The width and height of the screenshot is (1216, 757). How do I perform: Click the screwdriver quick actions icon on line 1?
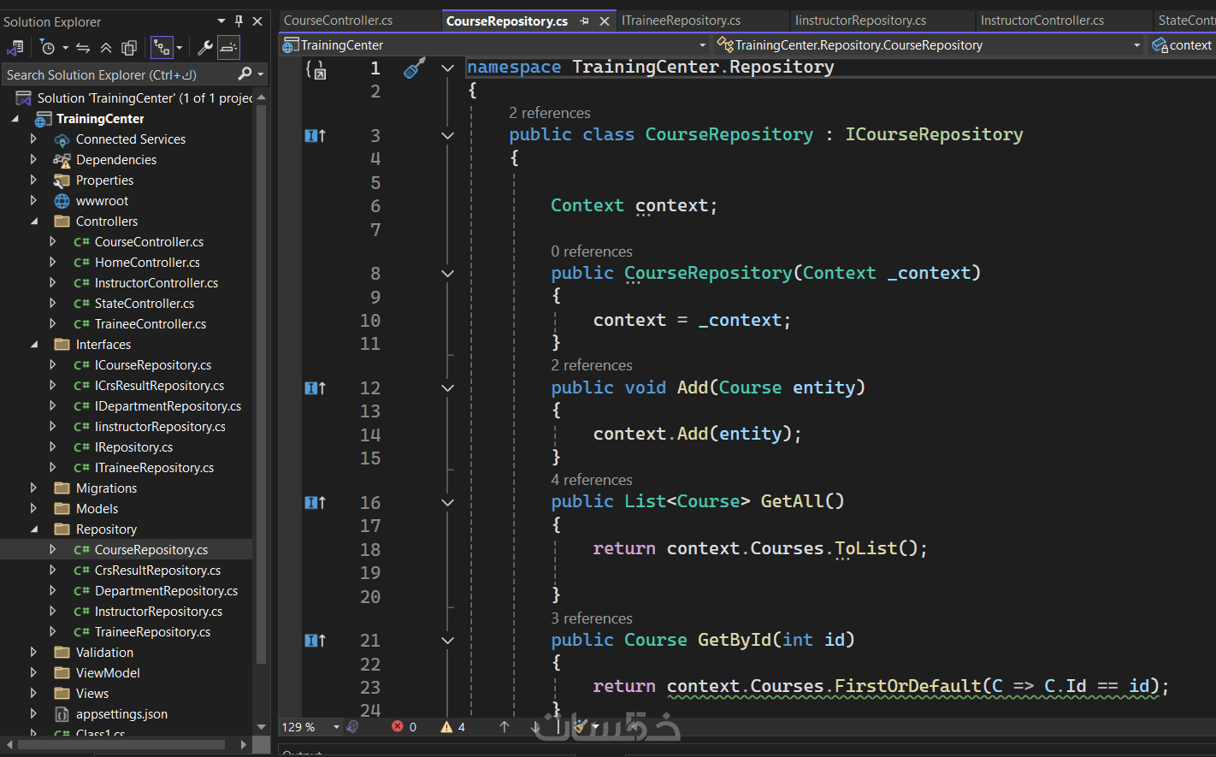415,68
